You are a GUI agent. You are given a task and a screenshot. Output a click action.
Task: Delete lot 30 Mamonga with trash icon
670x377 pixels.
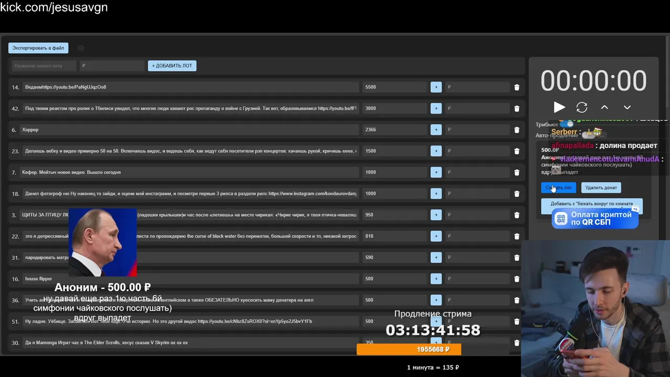click(517, 343)
